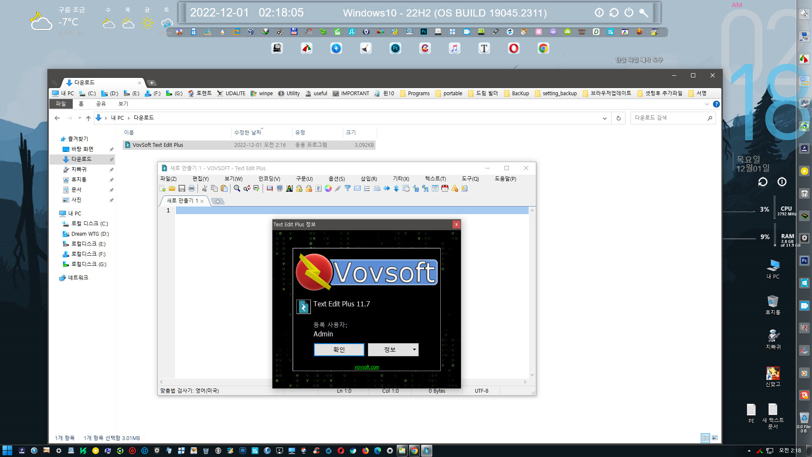812x457 pixels.
Task: Click the yellow warning triangle icon
Action: pyautogui.click(x=455, y=189)
